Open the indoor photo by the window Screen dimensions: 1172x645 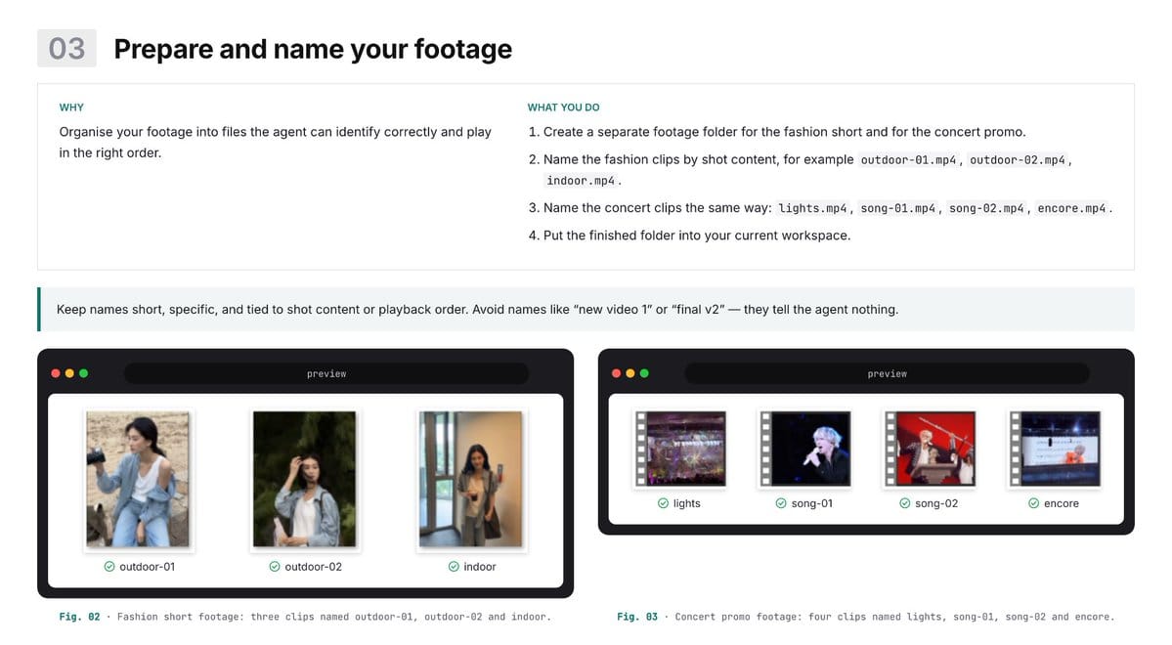471,479
